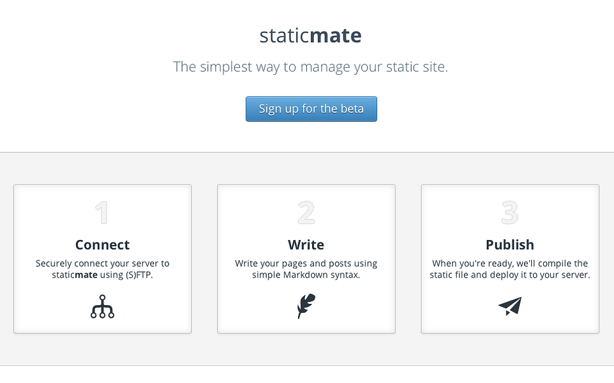The height and width of the screenshot is (383, 614).
Task: Click the large number 2 icon
Action: point(306,213)
